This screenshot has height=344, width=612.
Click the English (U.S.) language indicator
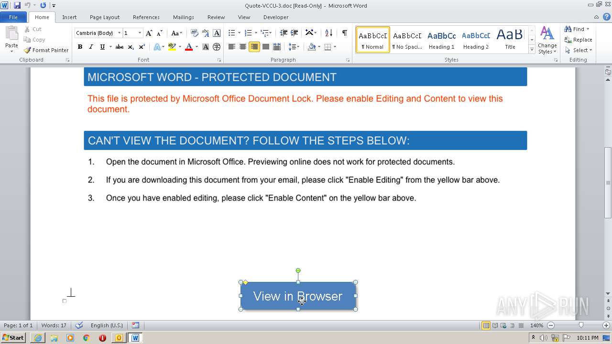[107, 325]
